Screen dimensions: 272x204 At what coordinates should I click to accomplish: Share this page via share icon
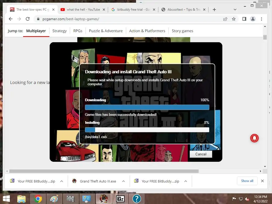click(225, 19)
